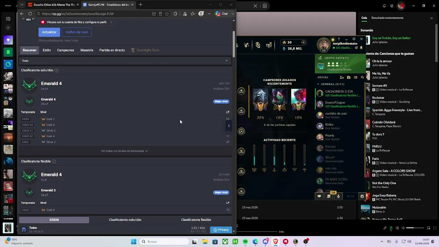Click the Actualizar button
Image resolution: width=439 pixels, height=247 pixels.
[49, 32]
